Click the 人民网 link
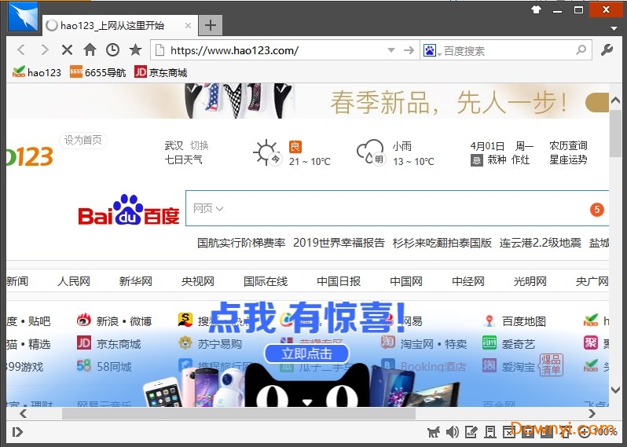This screenshot has height=447, width=627. [x=74, y=281]
